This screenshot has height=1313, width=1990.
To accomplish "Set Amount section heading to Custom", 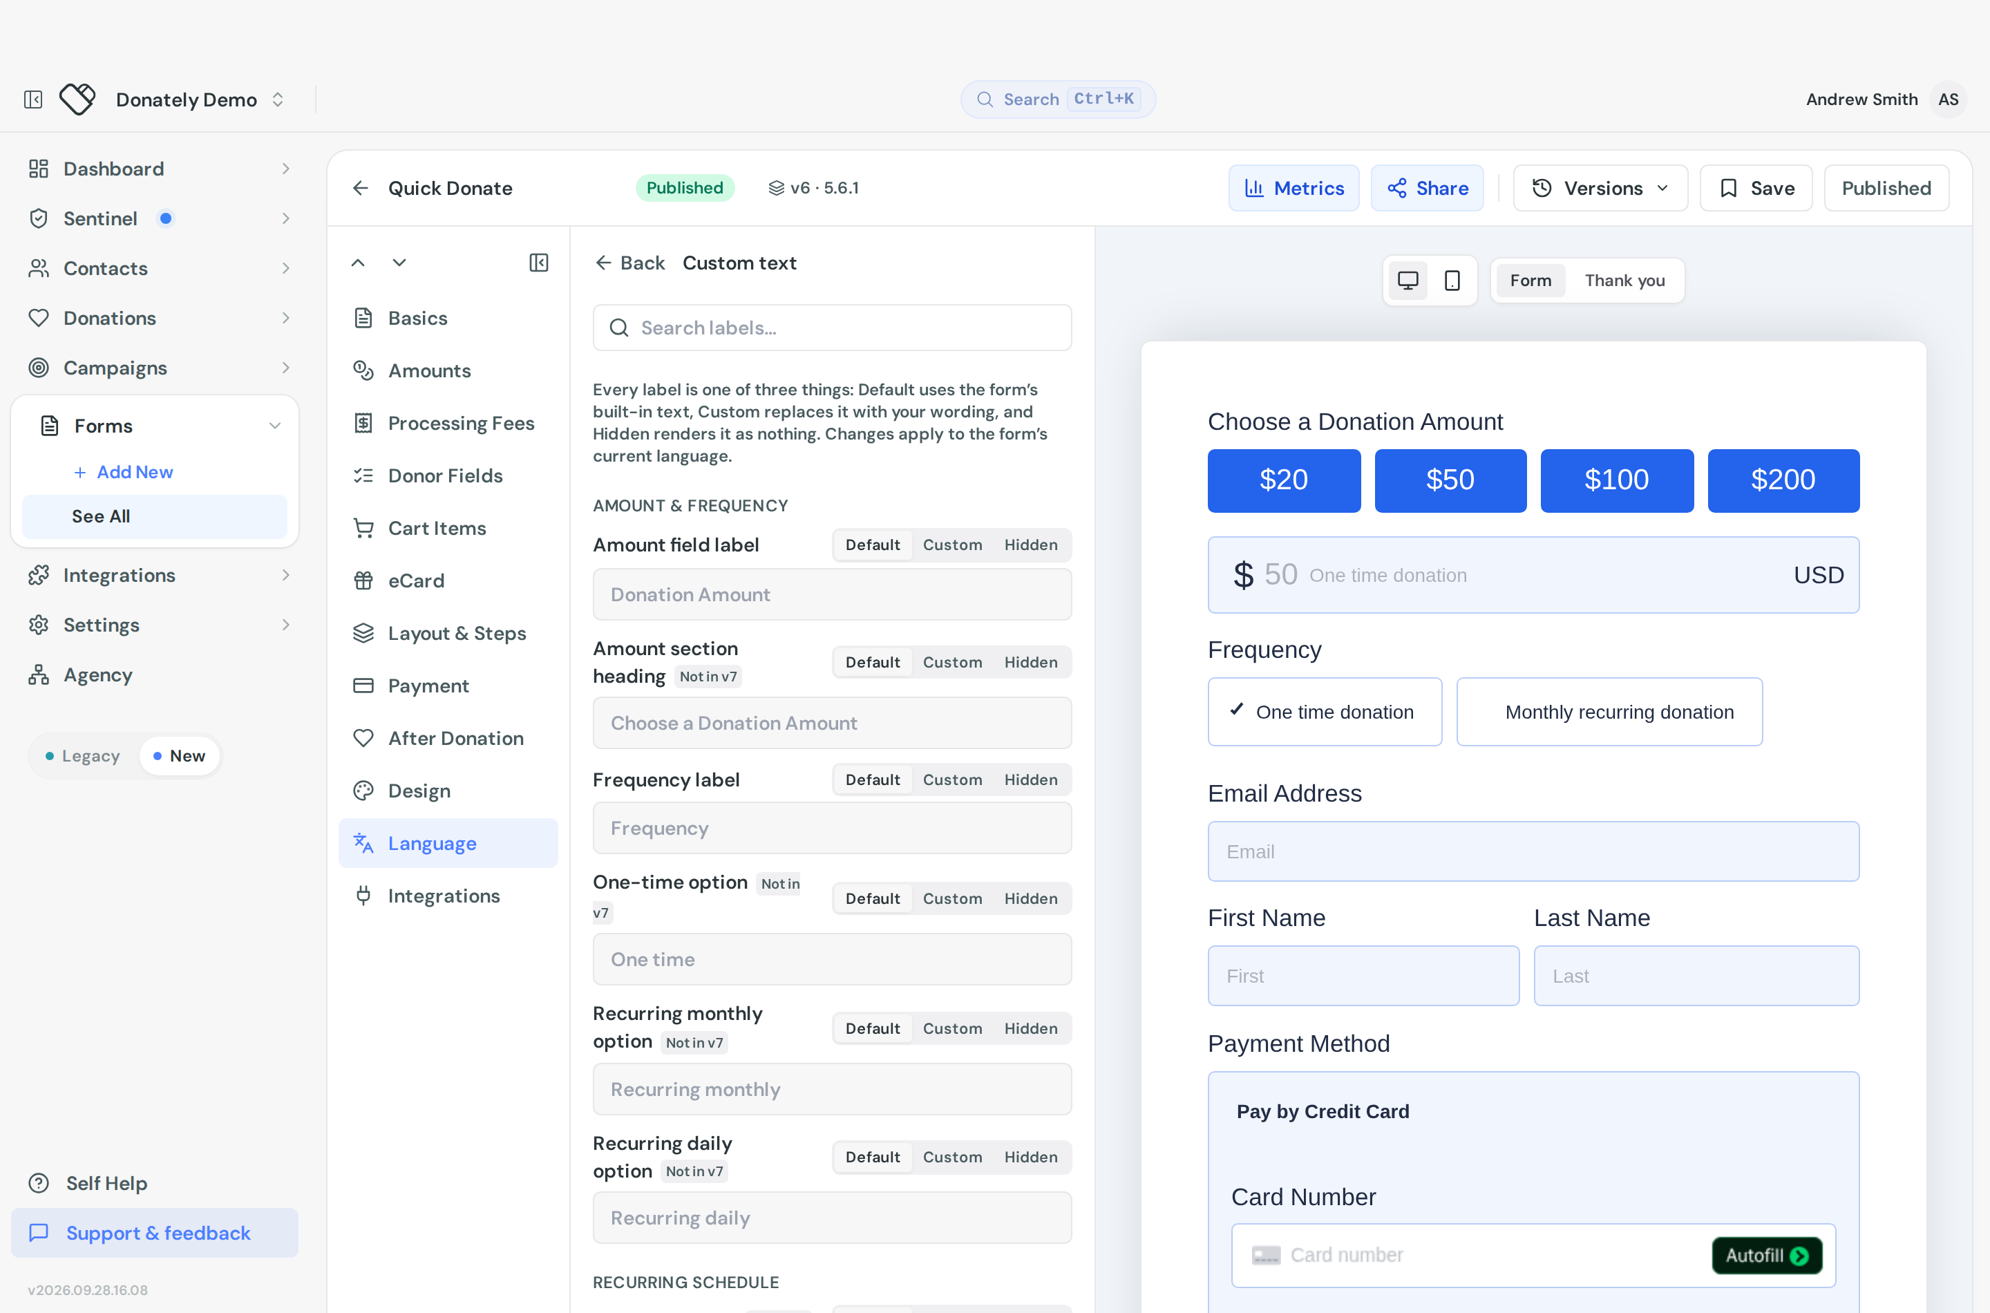I will point(952,662).
